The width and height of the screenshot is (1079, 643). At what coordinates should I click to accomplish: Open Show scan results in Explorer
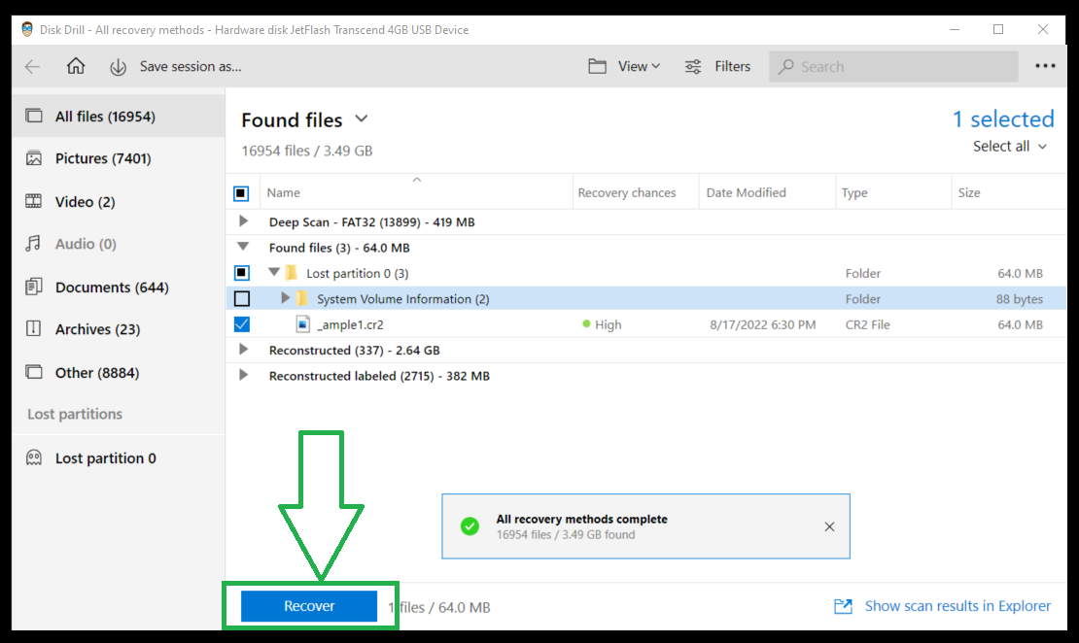coord(957,605)
